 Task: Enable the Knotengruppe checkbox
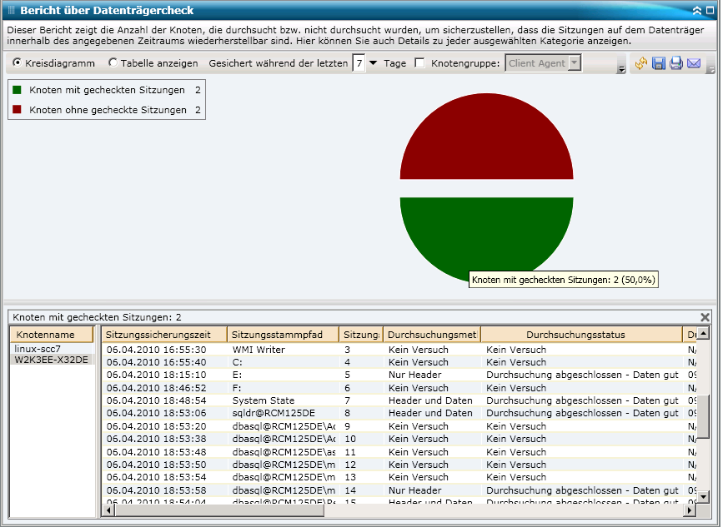[419, 63]
